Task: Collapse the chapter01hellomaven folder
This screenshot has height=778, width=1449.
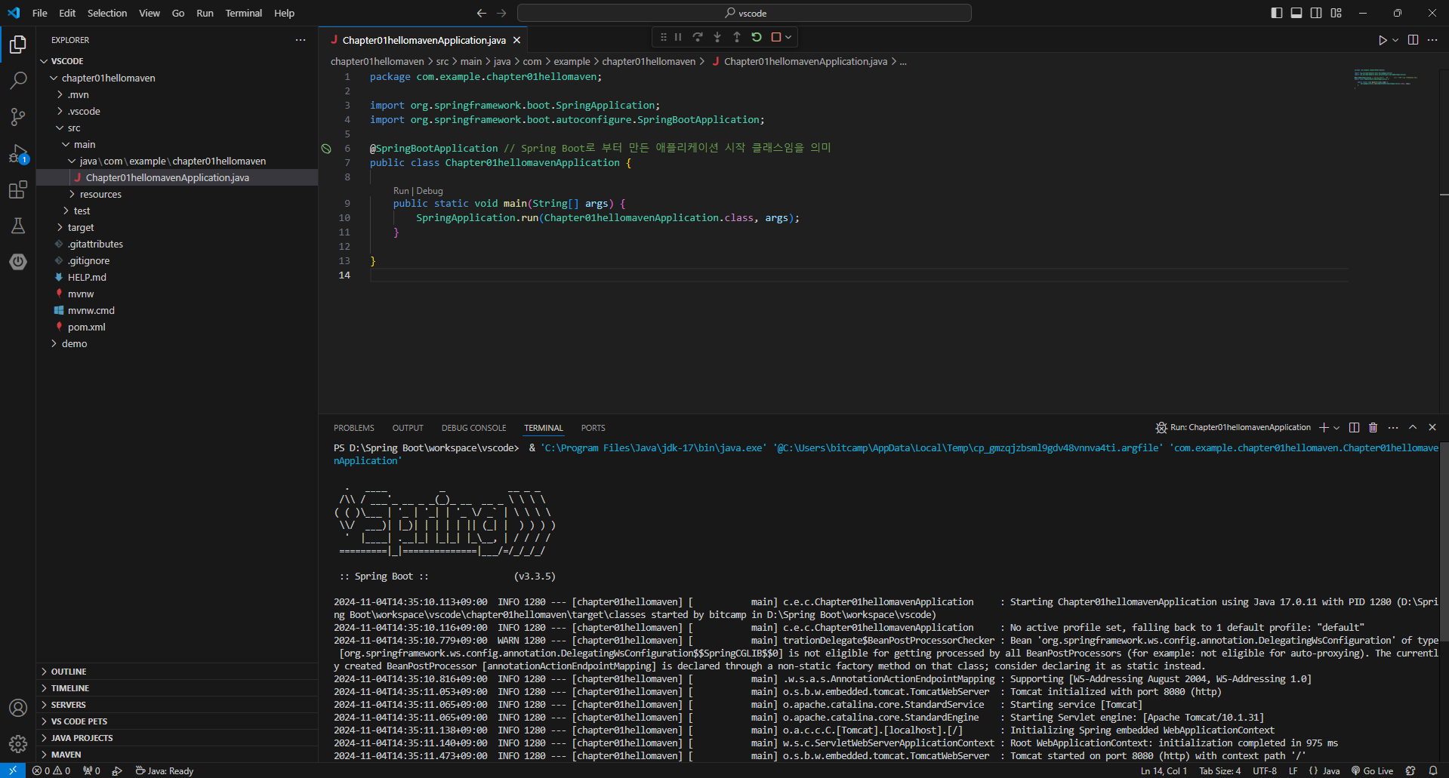Action: [177, 78]
